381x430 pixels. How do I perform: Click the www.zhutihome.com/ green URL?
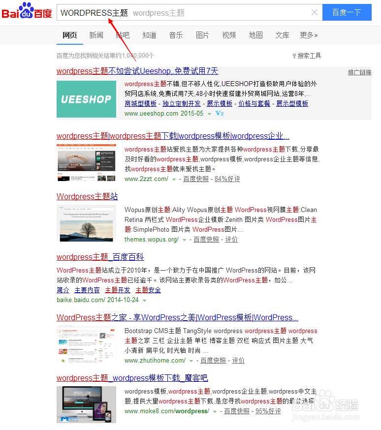[x=155, y=360]
